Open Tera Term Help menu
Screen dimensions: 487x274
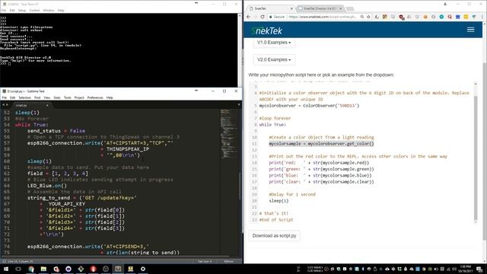[x=61, y=10]
